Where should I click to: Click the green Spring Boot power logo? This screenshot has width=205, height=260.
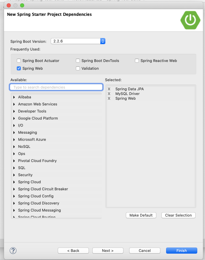190,20
